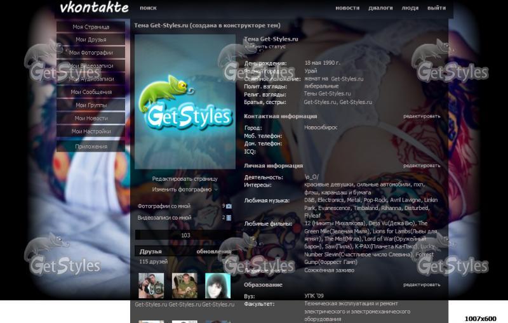Open the first friend's avatar thumbnail
Image resolution: width=508 pixels, height=323 pixels.
point(151,286)
